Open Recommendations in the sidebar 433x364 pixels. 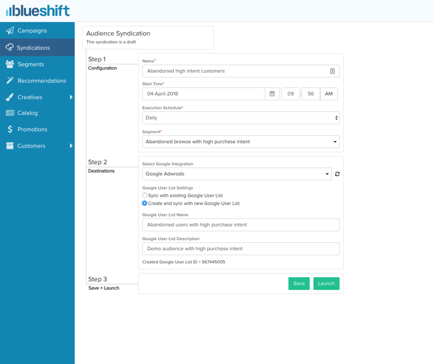pyautogui.click(x=37, y=81)
